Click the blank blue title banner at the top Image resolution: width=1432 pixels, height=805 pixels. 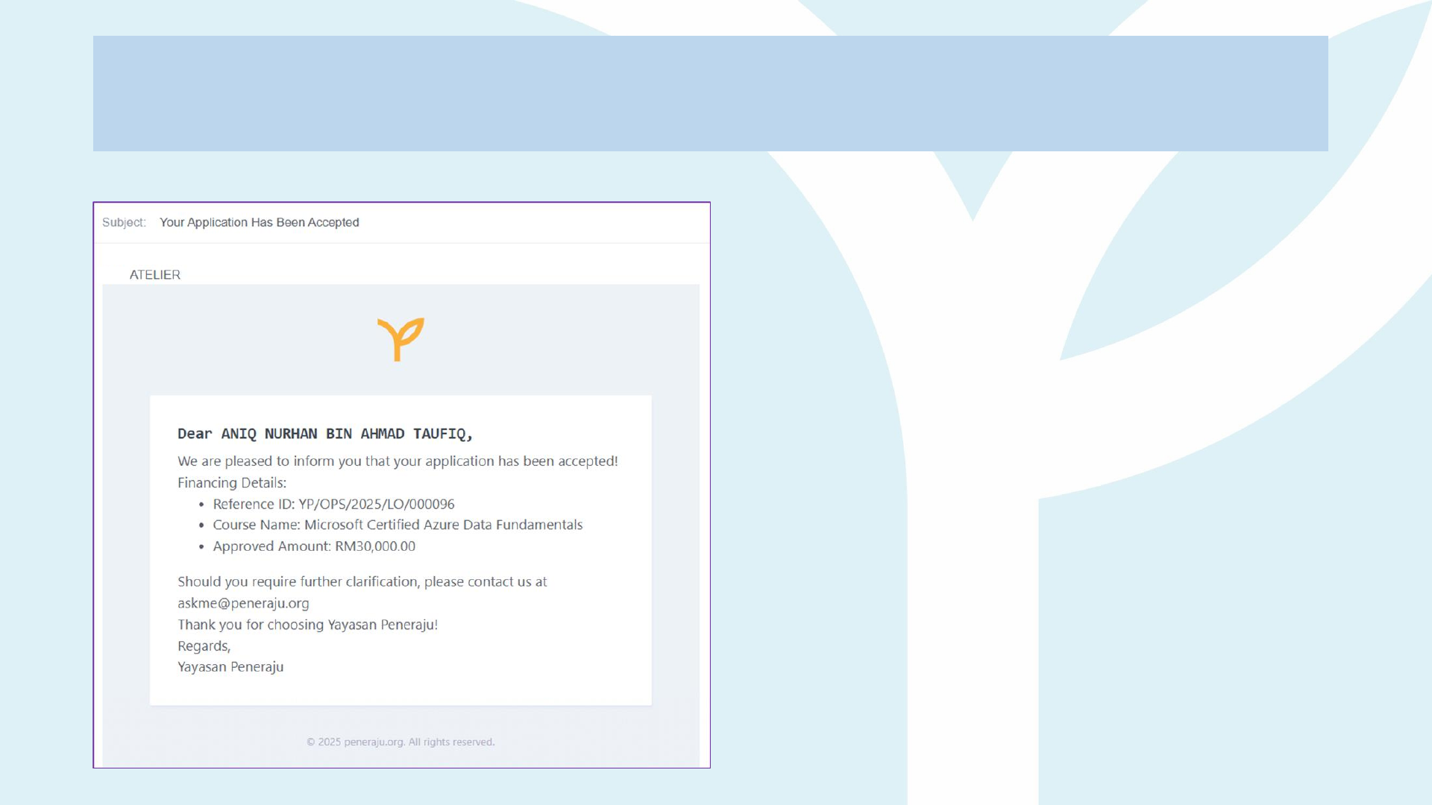710,93
